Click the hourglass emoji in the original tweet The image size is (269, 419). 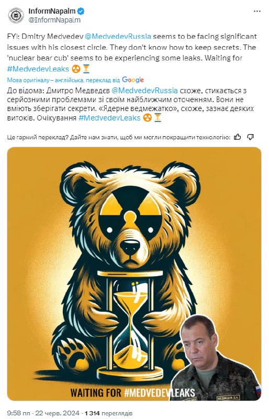click(x=86, y=69)
